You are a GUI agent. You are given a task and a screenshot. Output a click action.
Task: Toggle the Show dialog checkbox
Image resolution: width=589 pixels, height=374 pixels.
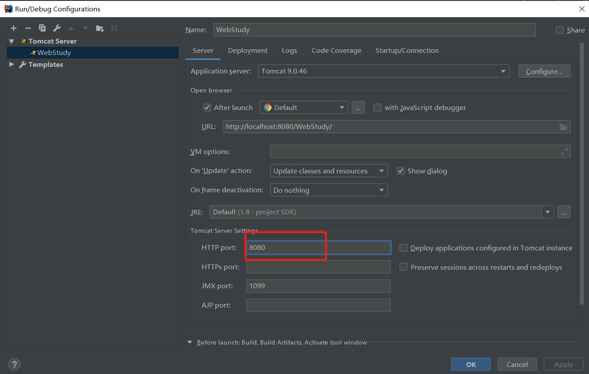click(401, 171)
